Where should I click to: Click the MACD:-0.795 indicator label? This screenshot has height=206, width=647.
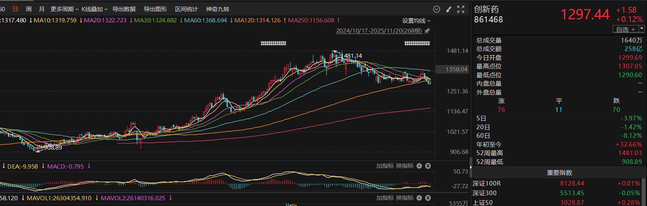[x=65, y=167]
